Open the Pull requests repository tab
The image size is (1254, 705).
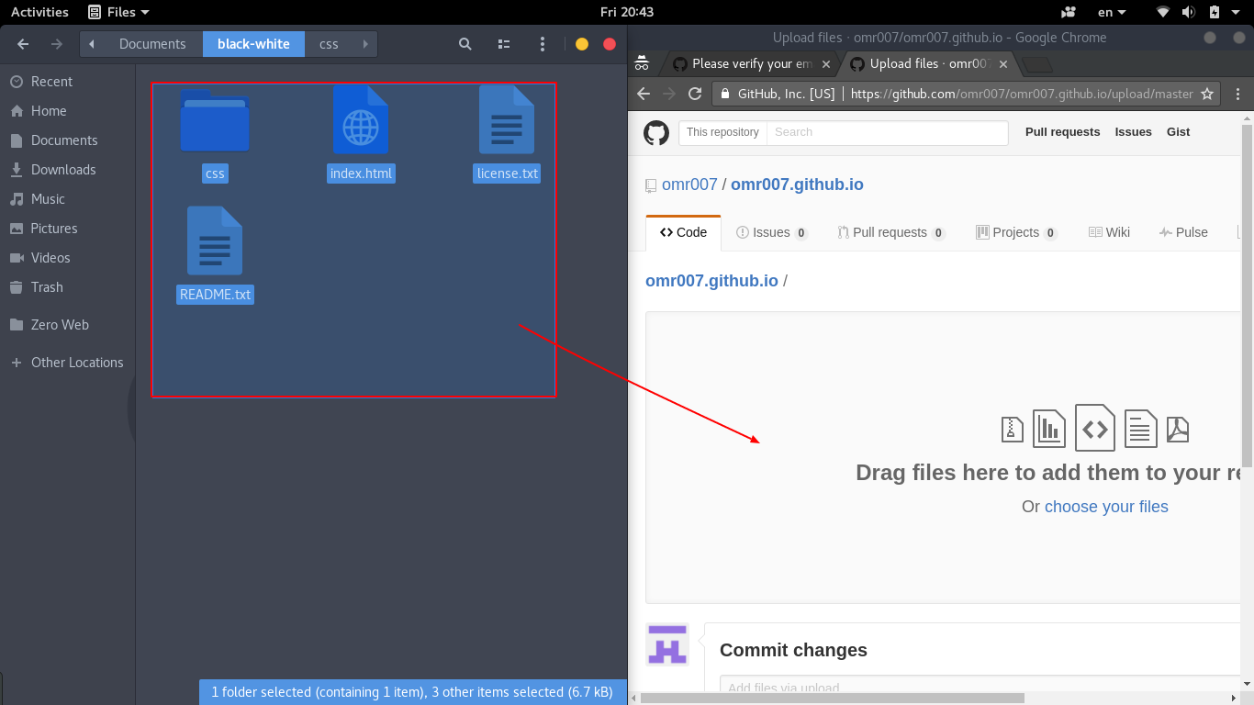(x=890, y=233)
